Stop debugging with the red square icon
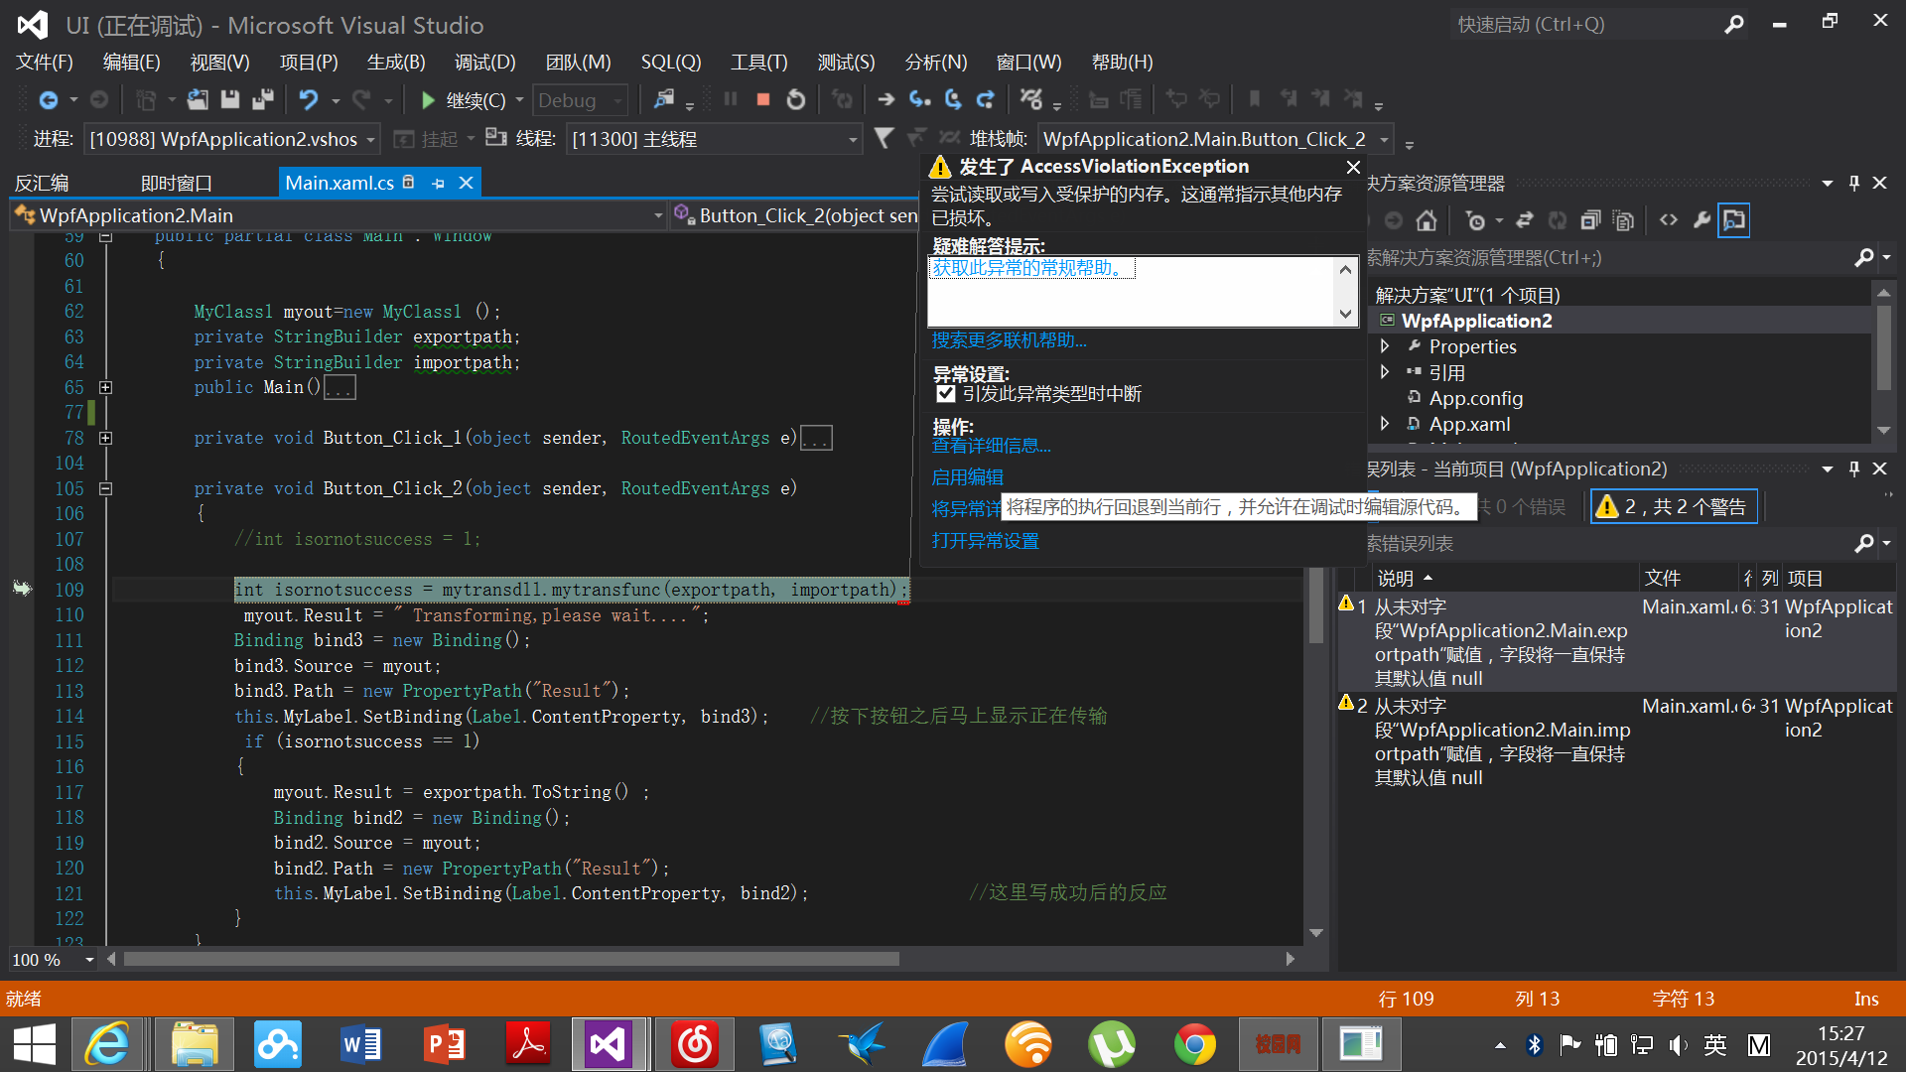This screenshot has width=1906, height=1072. click(763, 99)
